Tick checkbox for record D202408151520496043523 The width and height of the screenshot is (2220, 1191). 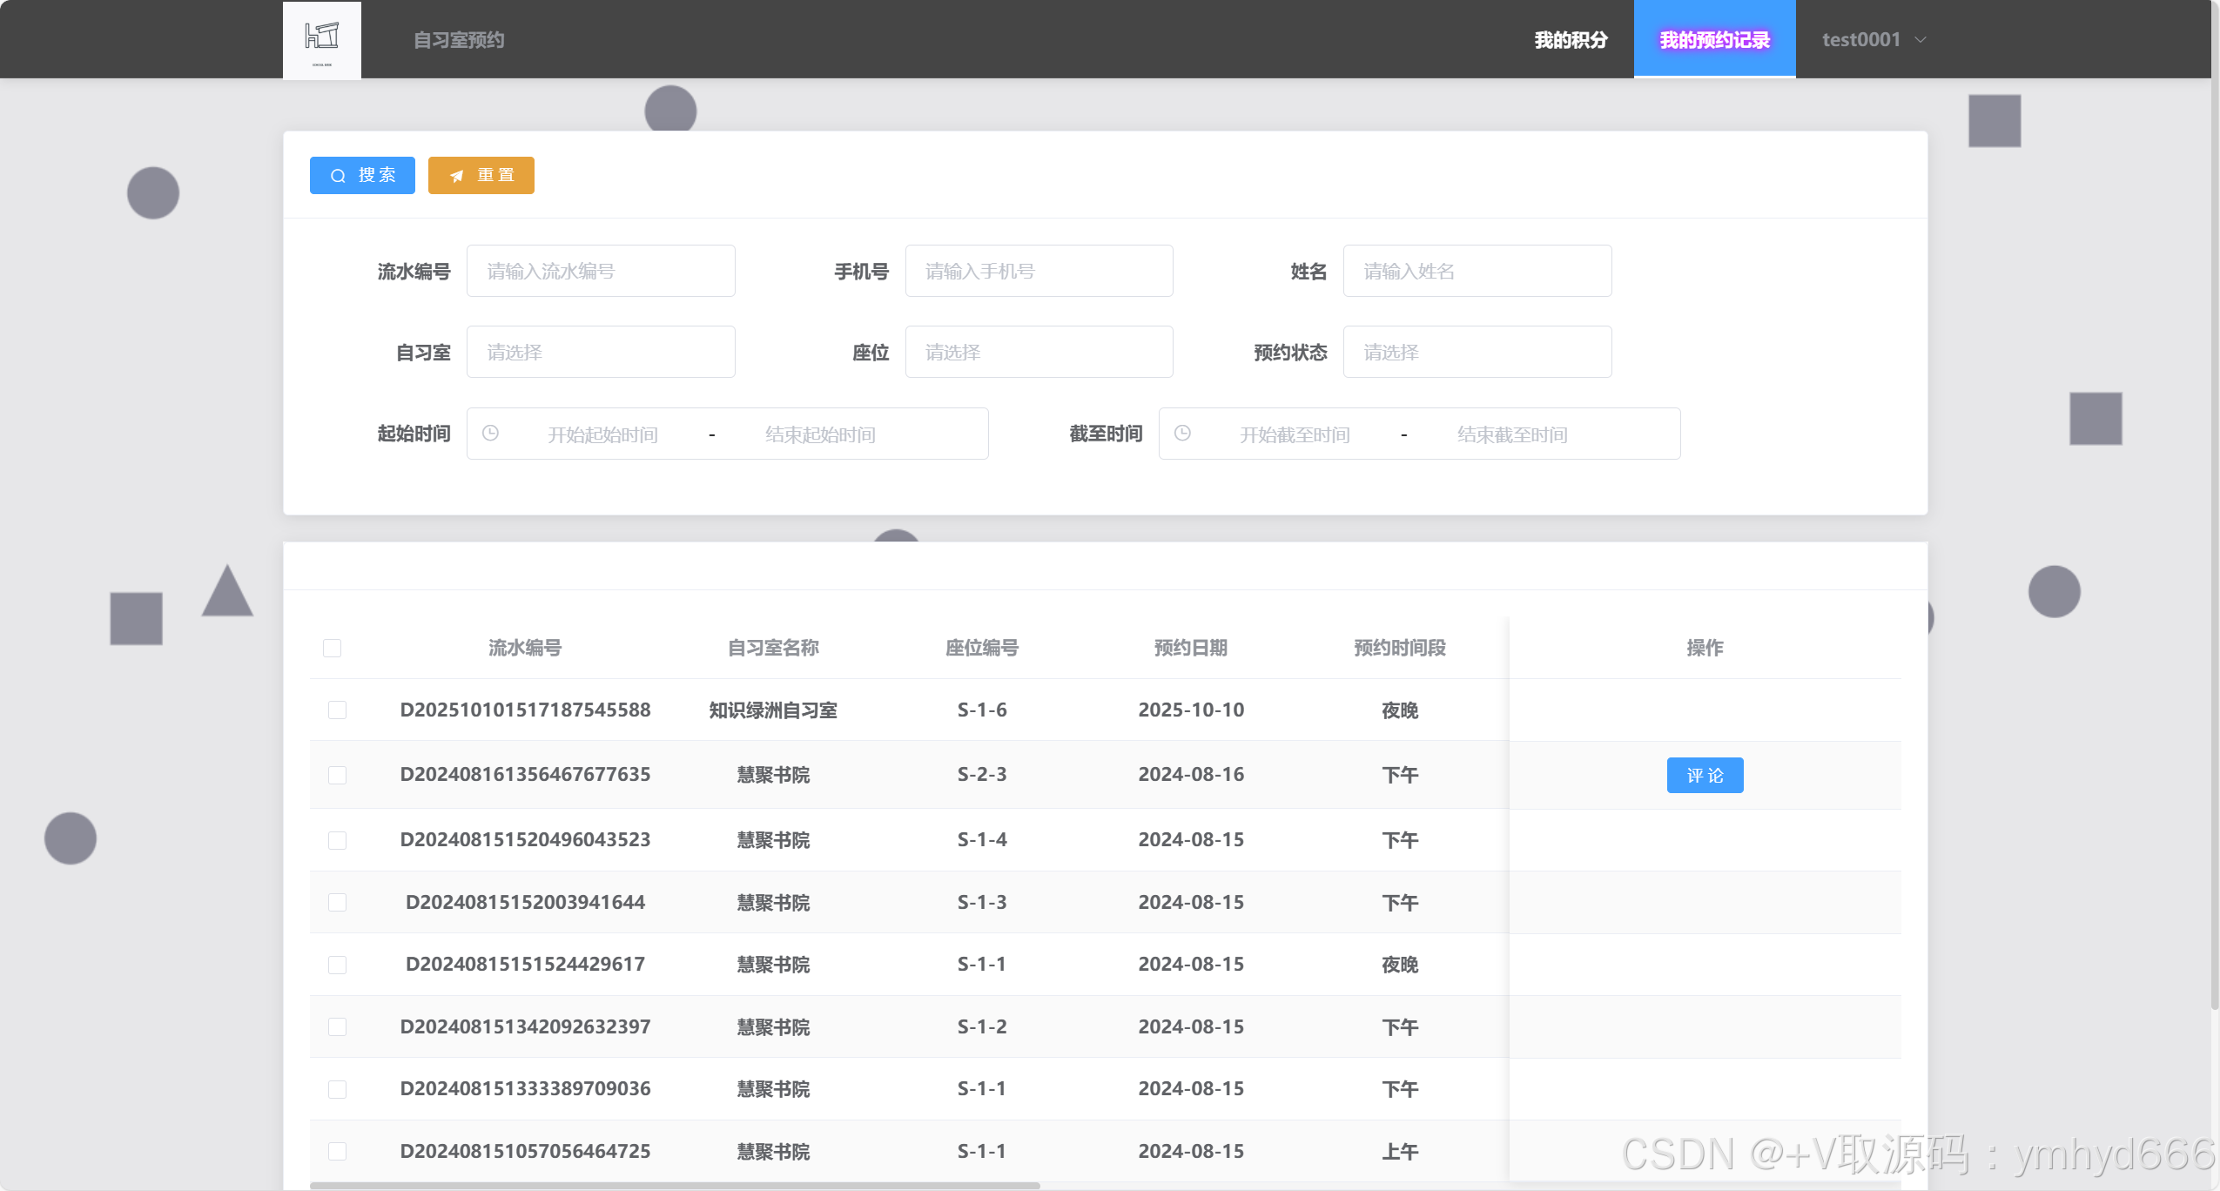[337, 840]
